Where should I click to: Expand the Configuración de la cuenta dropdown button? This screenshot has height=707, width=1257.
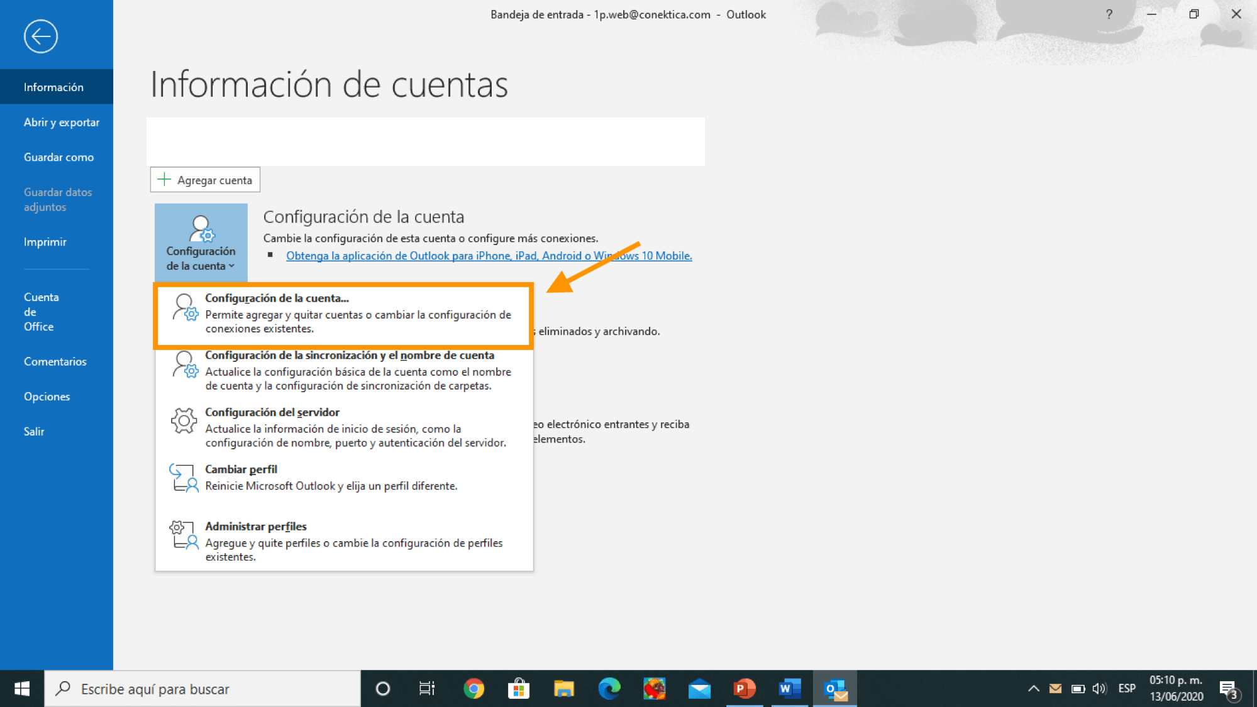coord(201,243)
